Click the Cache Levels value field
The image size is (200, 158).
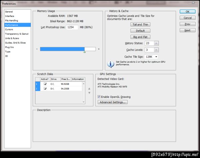(x=149, y=50)
